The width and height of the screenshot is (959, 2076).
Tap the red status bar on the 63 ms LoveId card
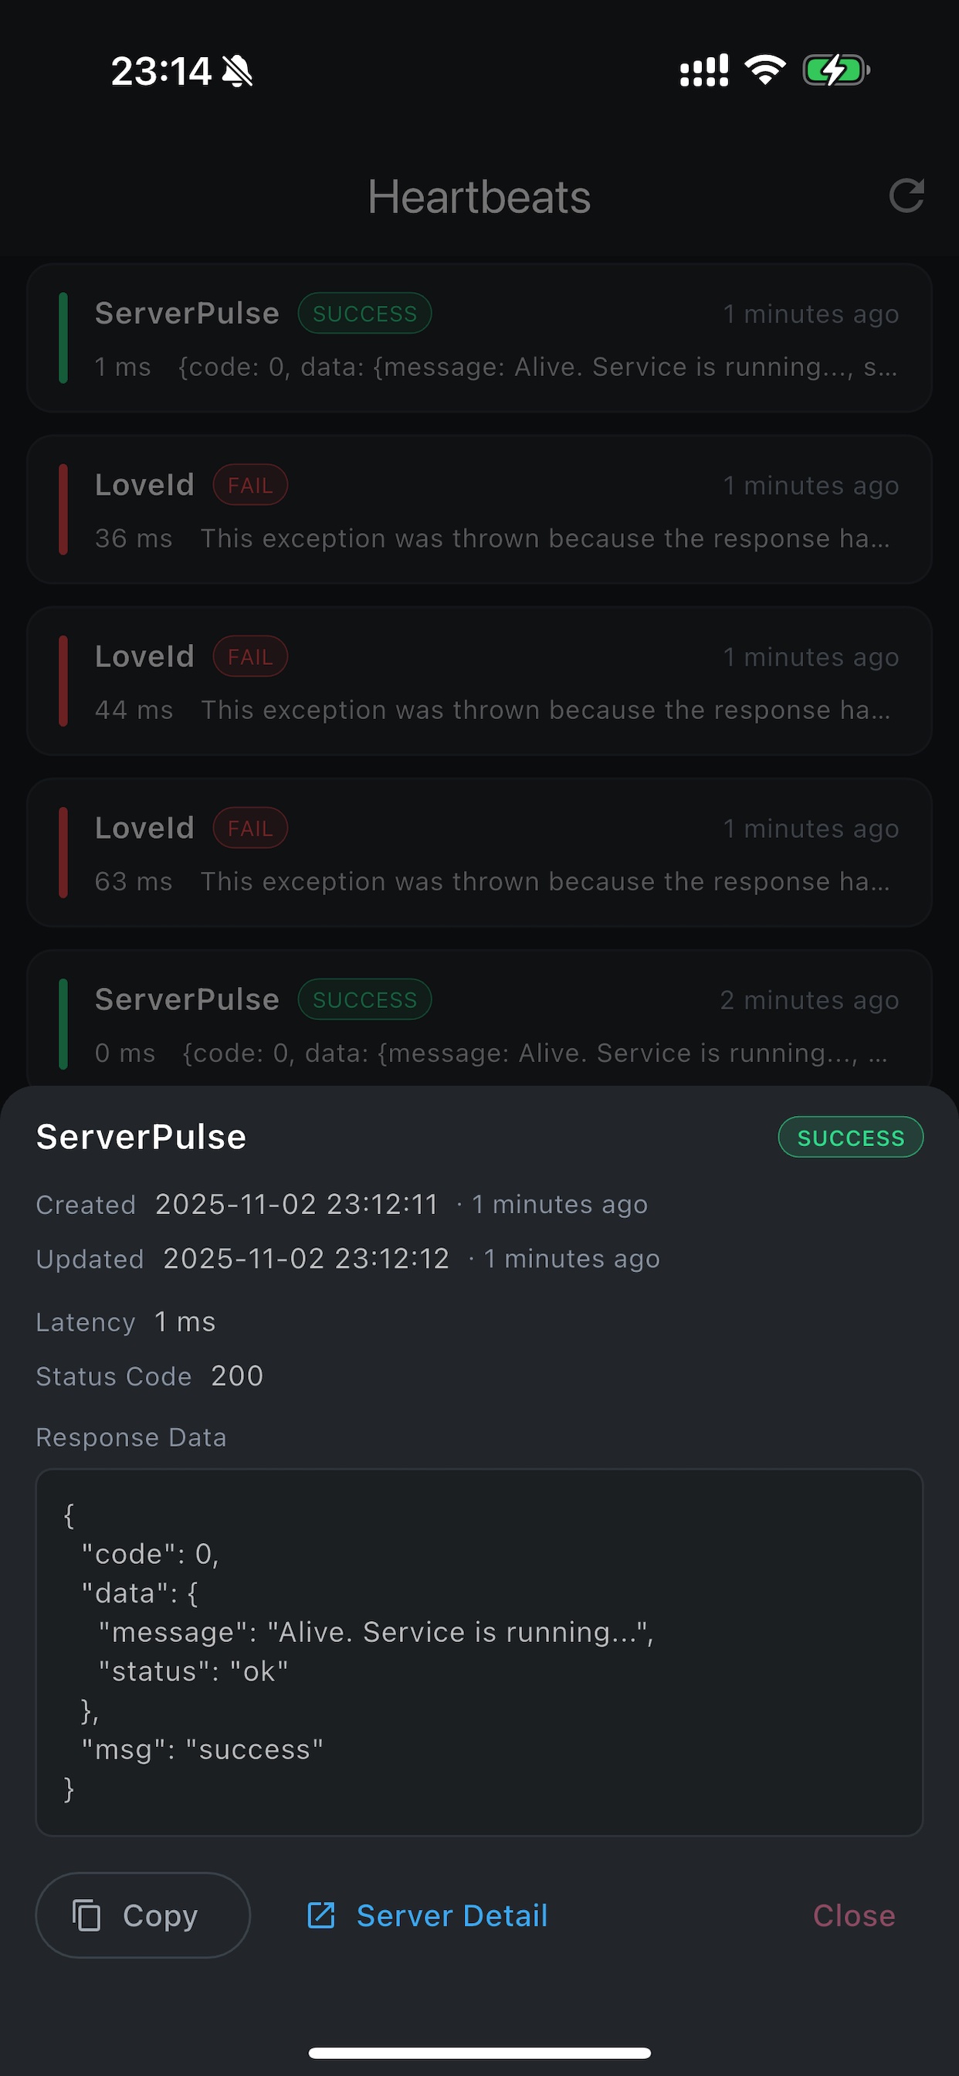point(64,852)
